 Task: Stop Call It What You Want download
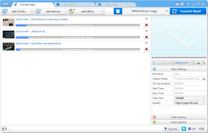[147, 25]
